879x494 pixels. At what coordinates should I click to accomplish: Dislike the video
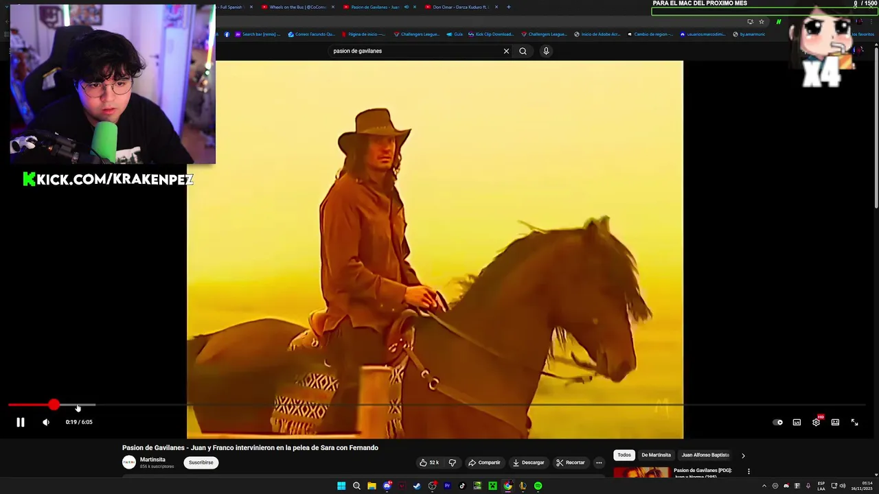(x=452, y=462)
